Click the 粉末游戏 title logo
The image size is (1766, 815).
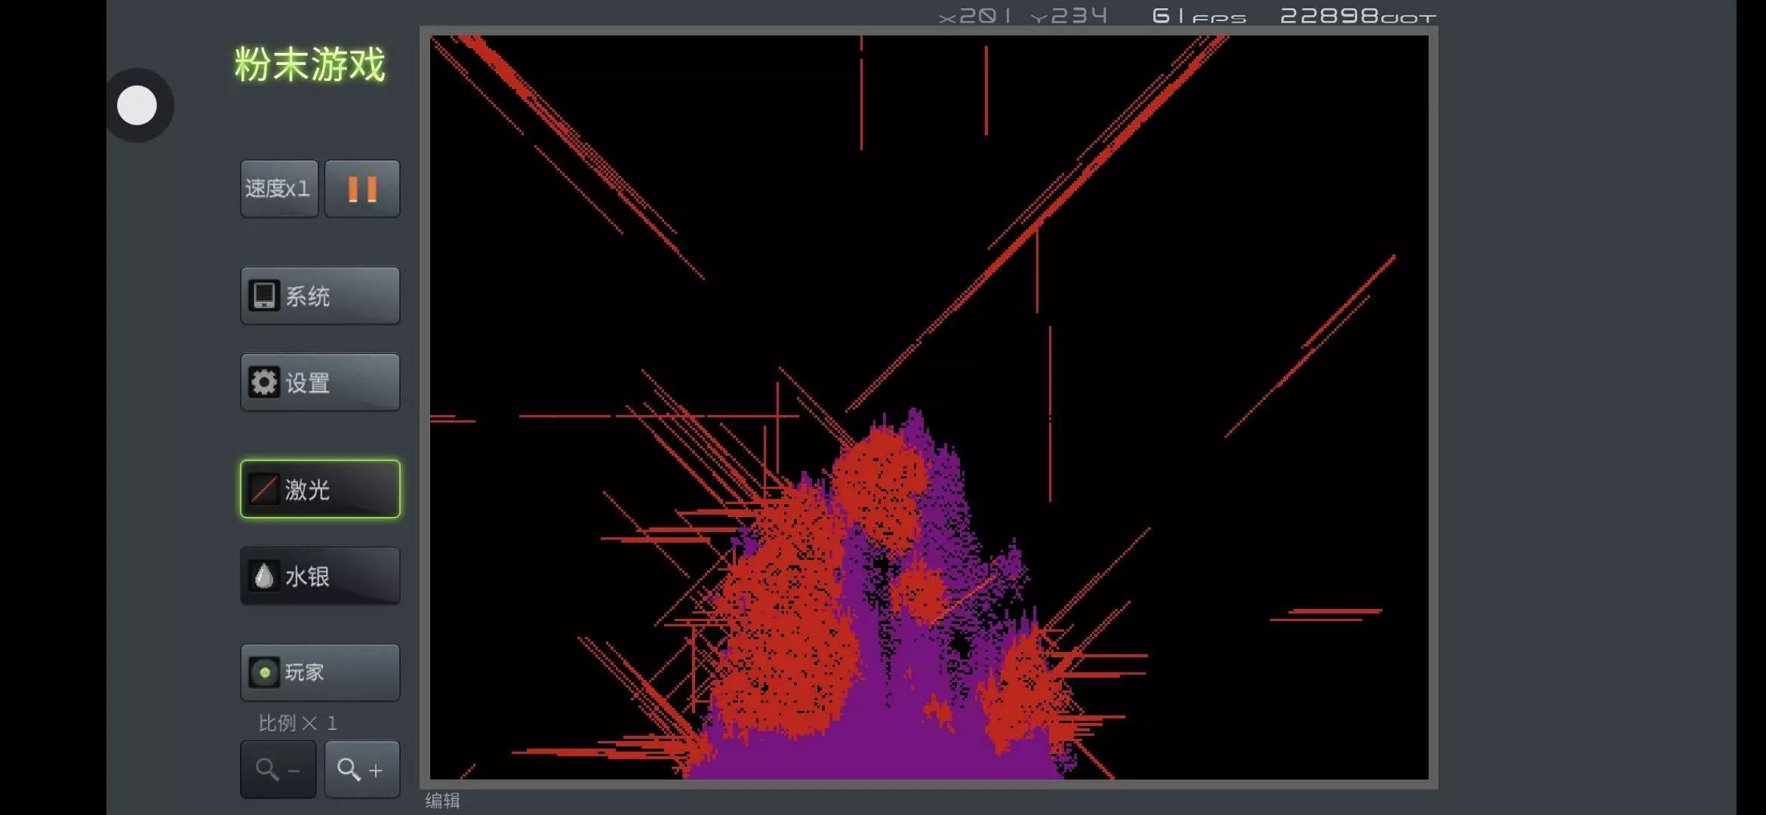pos(309,65)
